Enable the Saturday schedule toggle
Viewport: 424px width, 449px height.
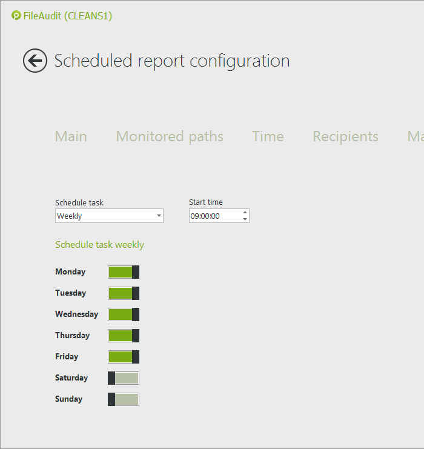point(124,378)
